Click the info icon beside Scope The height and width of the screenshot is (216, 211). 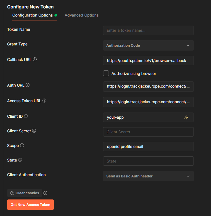click(22, 146)
